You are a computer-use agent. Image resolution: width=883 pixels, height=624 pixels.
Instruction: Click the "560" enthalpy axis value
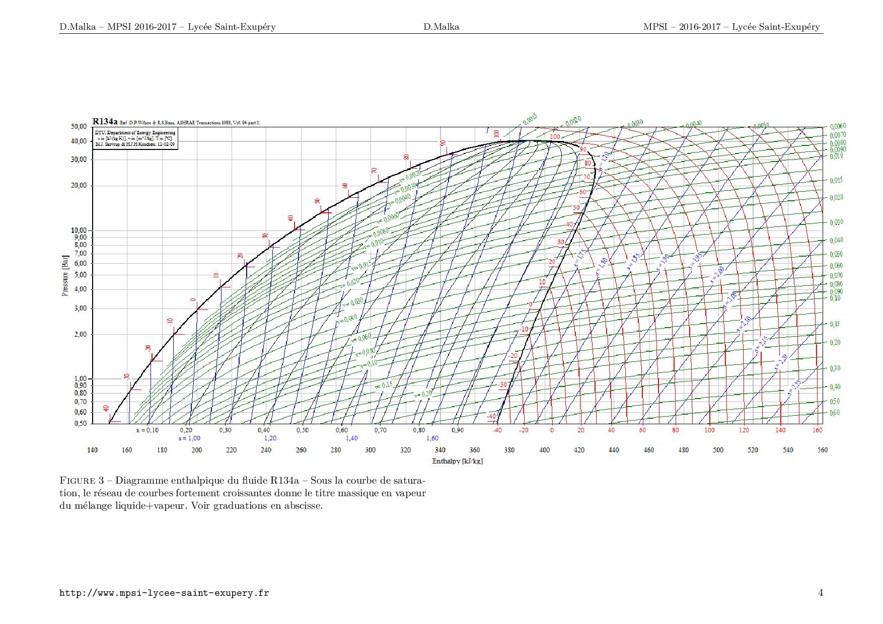[822, 450]
